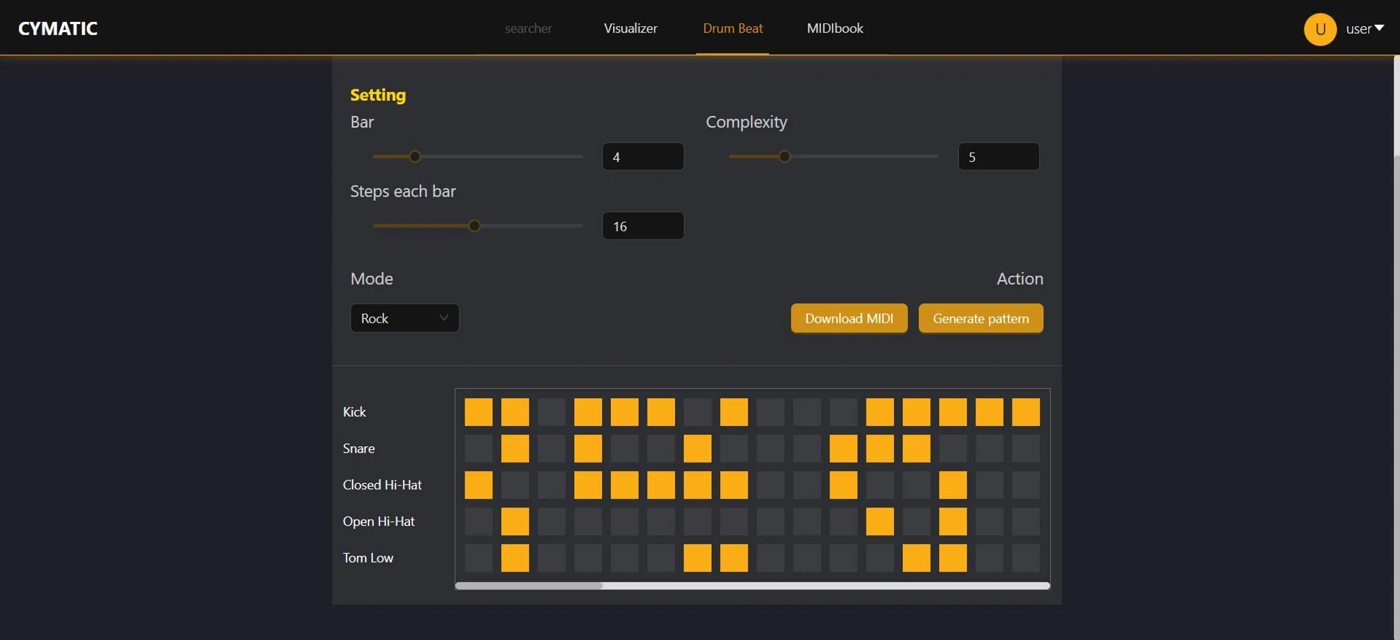Viewport: 1400px width, 640px height.
Task: Toggle the first Kick step cell
Action: pos(478,412)
